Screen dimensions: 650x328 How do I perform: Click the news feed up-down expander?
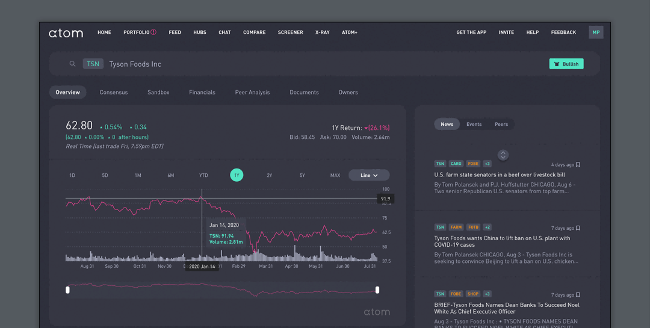503,155
